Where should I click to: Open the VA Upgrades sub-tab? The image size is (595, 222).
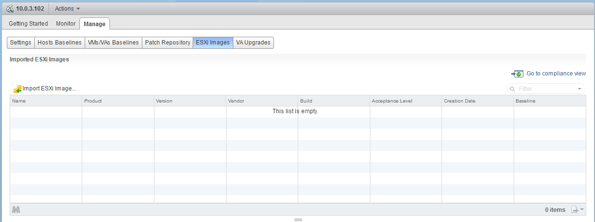coord(253,43)
